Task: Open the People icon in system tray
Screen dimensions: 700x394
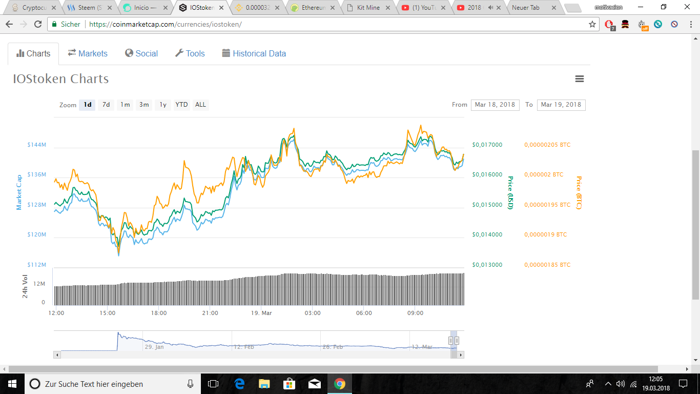Action: coord(590,384)
